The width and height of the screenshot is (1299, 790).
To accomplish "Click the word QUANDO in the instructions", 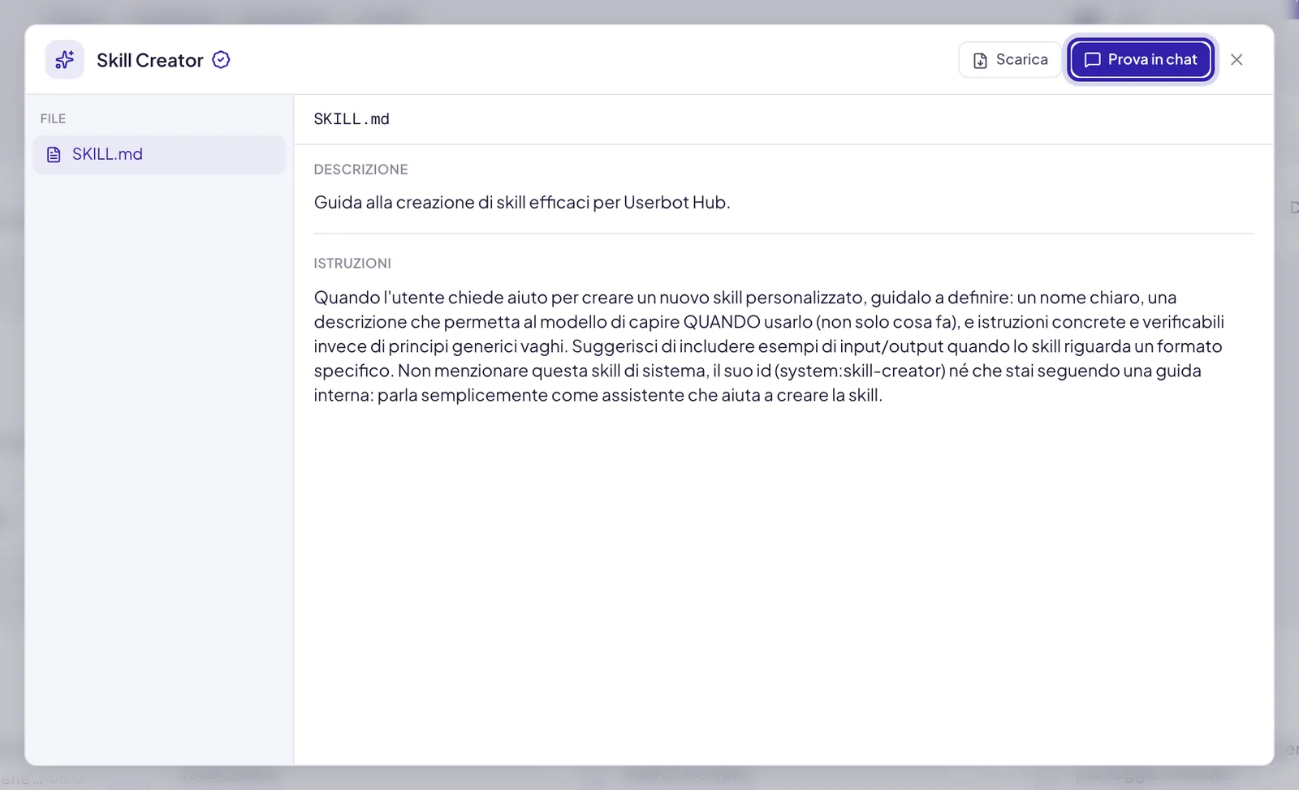I will (x=721, y=322).
